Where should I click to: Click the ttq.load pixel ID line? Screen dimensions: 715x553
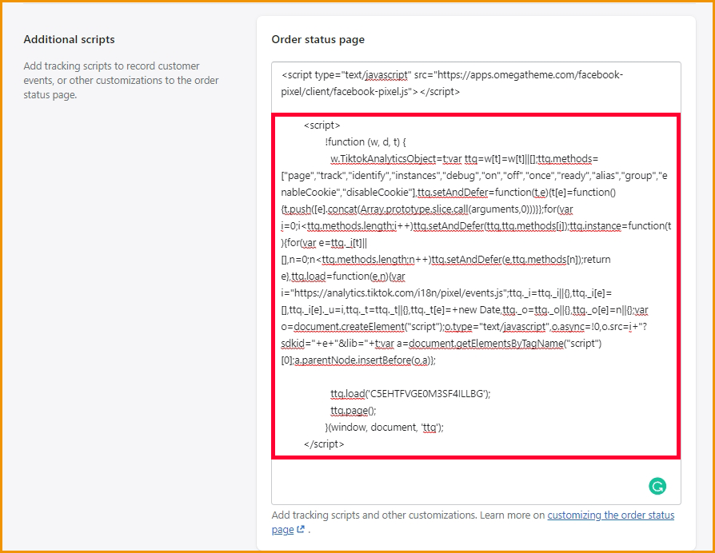[410, 393]
